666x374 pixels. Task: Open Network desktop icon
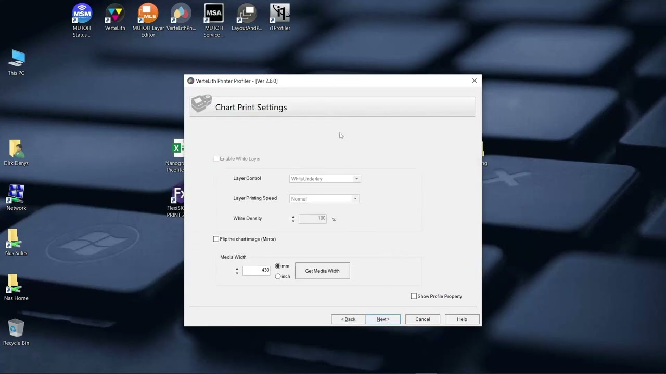[x=16, y=198]
